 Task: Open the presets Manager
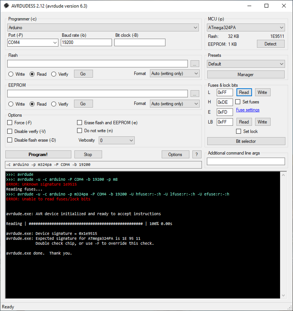pos(246,75)
